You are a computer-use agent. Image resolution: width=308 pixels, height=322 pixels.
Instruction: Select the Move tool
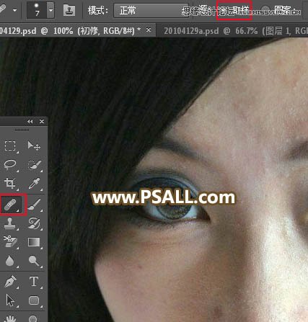pos(34,146)
